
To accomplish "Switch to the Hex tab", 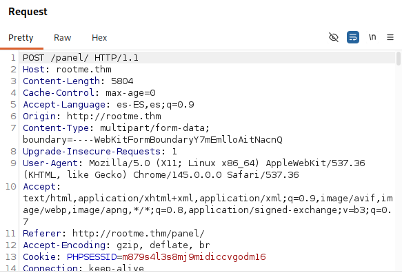I will 99,38.
